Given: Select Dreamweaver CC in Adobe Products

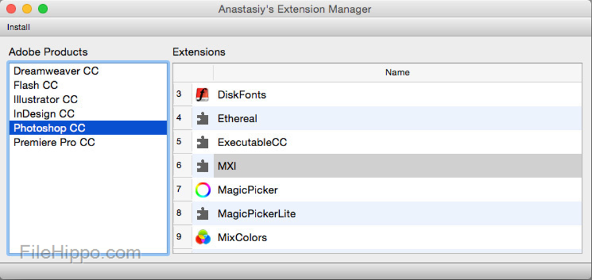Looking at the screenshot, I should click(x=88, y=71).
